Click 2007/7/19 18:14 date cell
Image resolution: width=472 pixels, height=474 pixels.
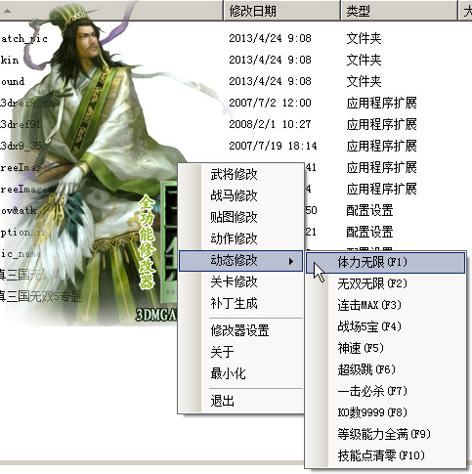pyautogui.click(x=273, y=146)
